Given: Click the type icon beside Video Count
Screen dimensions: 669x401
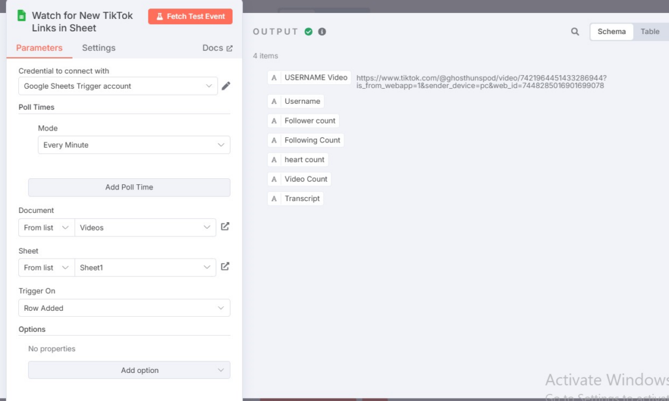Looking at the screenshot, I should (x=274, y=179).
